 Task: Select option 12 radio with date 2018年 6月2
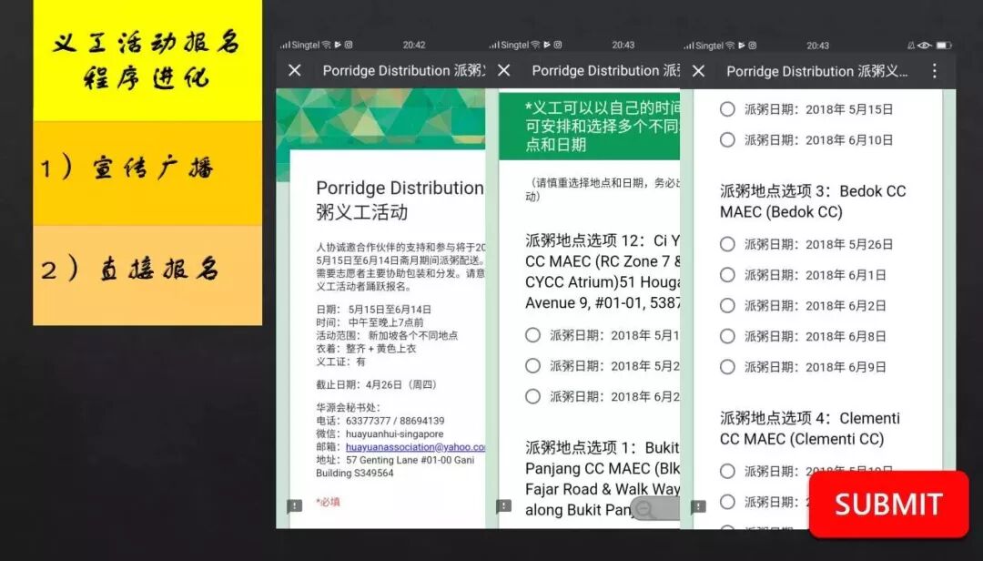coord(532,396)
